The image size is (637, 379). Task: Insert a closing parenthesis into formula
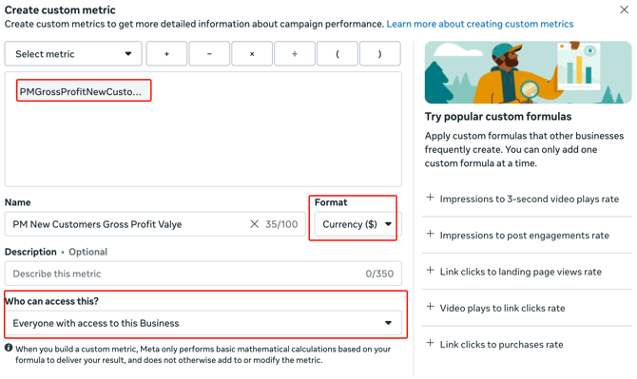[380, 53]
